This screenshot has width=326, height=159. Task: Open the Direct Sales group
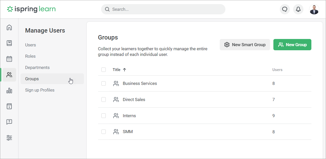pos(134,100)
